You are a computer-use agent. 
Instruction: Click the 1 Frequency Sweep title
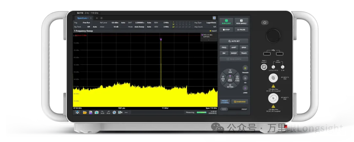click(x=83, y=31)
